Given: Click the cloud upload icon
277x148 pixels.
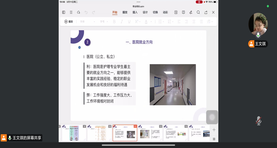Looking at the screenshot, I should pos(79,12).
